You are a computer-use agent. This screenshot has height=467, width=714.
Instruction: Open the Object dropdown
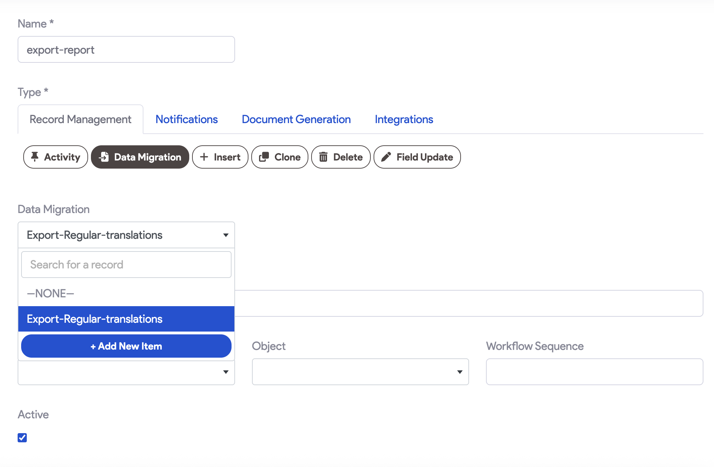click(x=360, y=372)
